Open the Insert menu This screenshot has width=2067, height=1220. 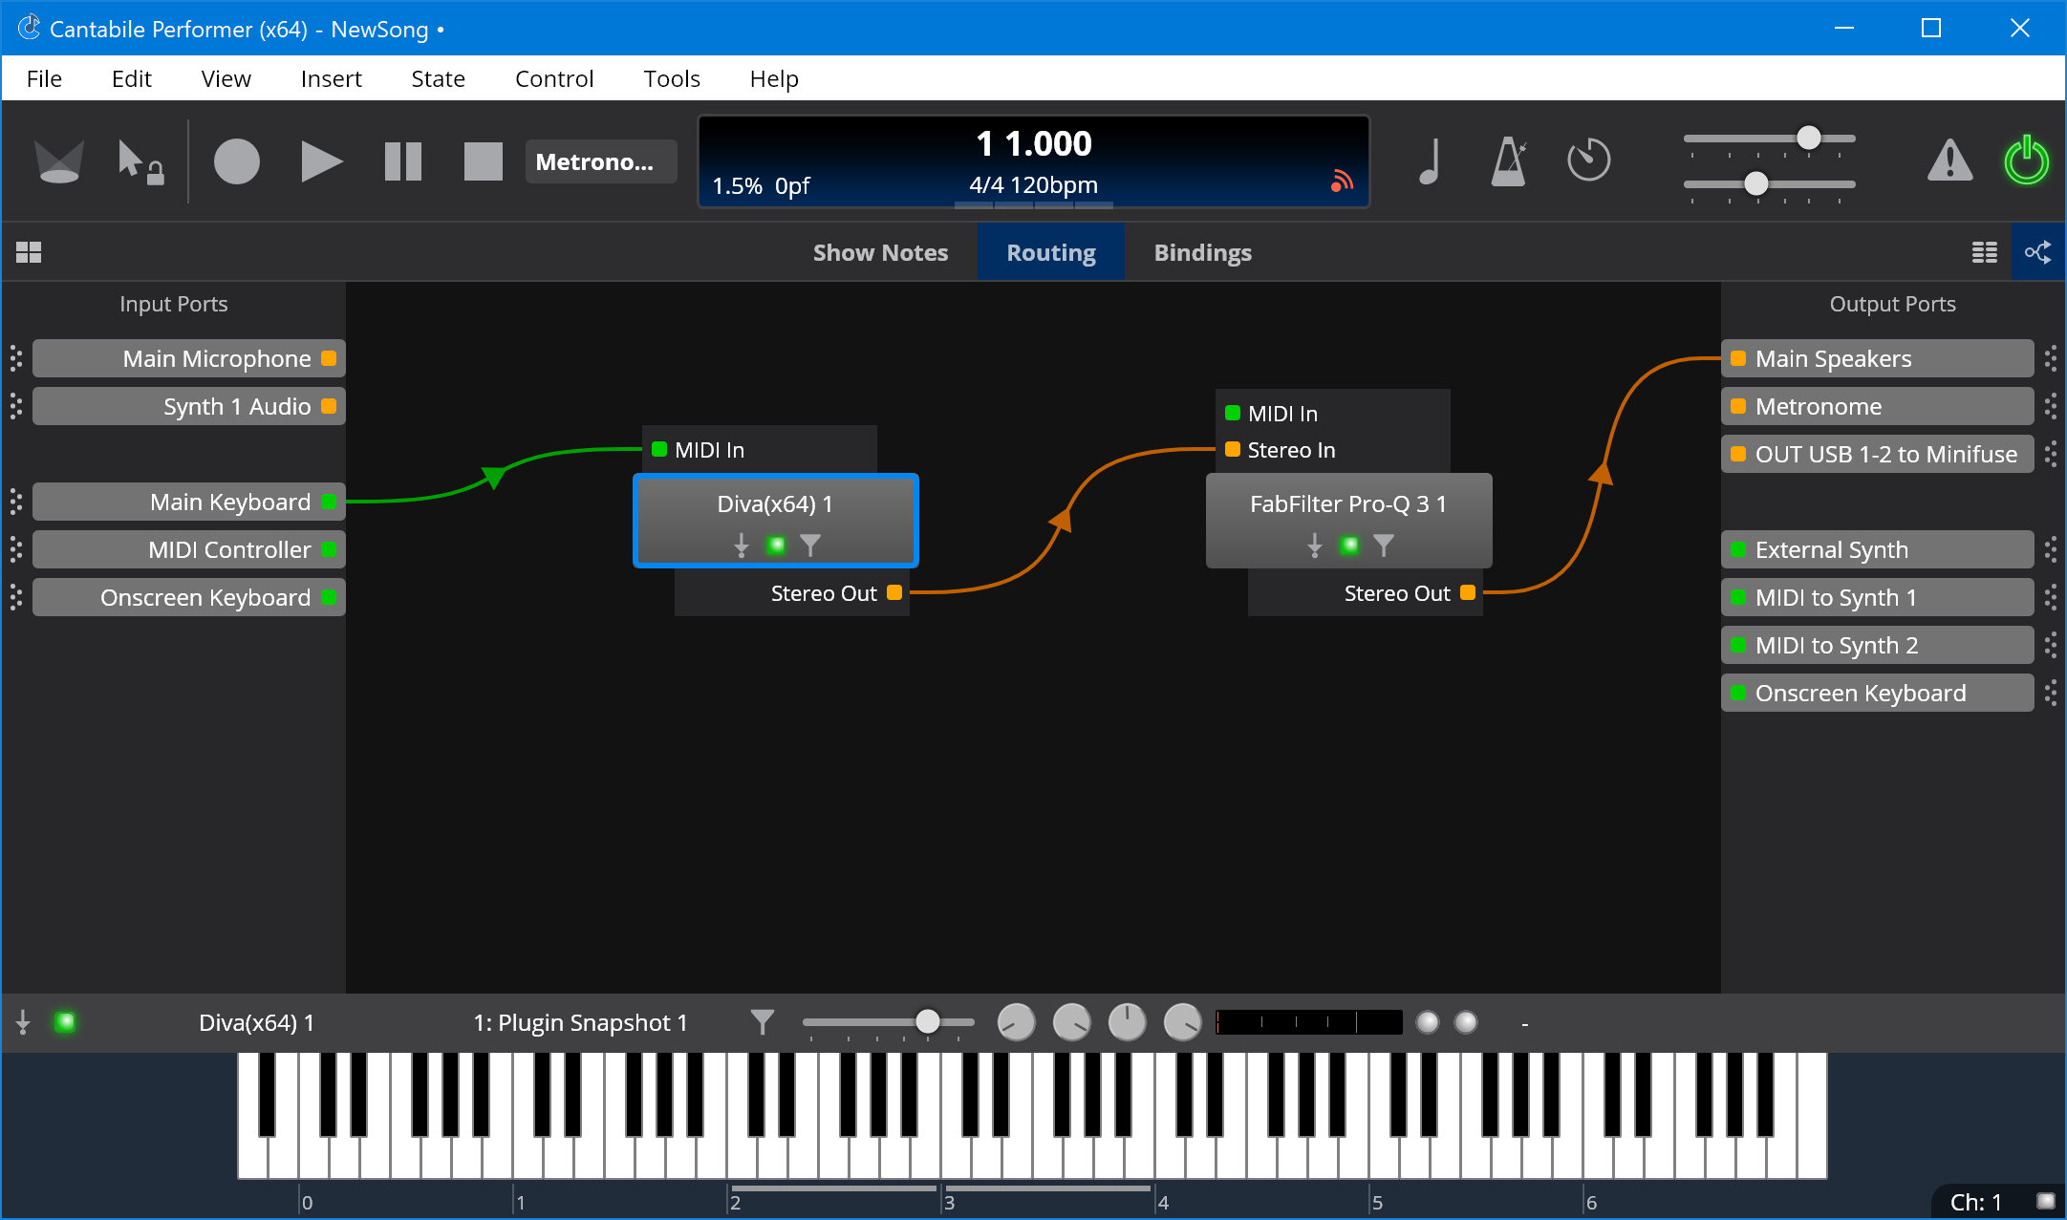331,78
